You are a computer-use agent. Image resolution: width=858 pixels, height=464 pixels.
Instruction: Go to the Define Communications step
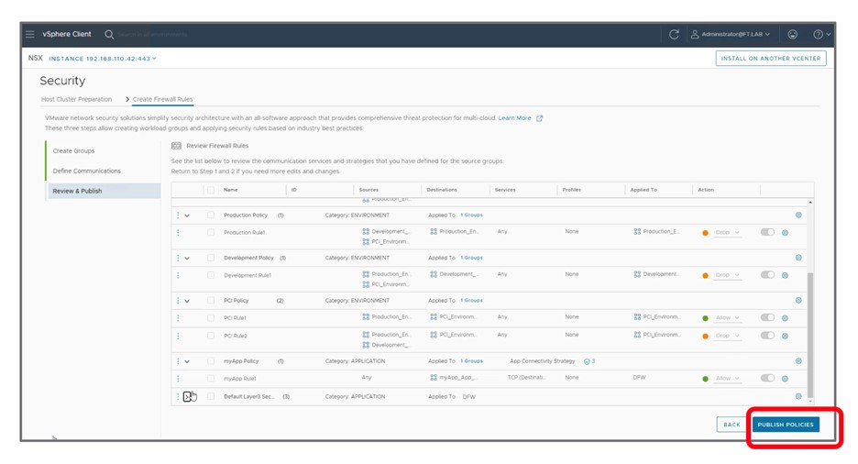point(86,171)
